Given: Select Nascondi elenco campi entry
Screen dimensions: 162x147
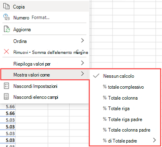Looking at the screenshot, I should click(x=45, y=97).
